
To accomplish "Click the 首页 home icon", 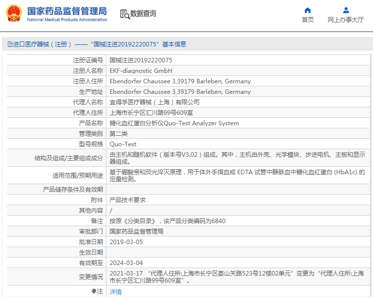I will [x=308, y=10].
